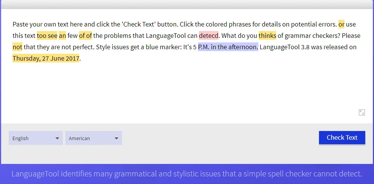The height and width of the screenshot is (184, 374).
Task: Click the highlighted word 'detecd'
Action: point(209,36)
